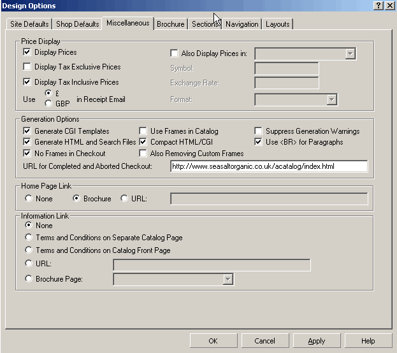Toggle the Display Prices checkbox
The image size is (397, 353).
coord(27,52)
